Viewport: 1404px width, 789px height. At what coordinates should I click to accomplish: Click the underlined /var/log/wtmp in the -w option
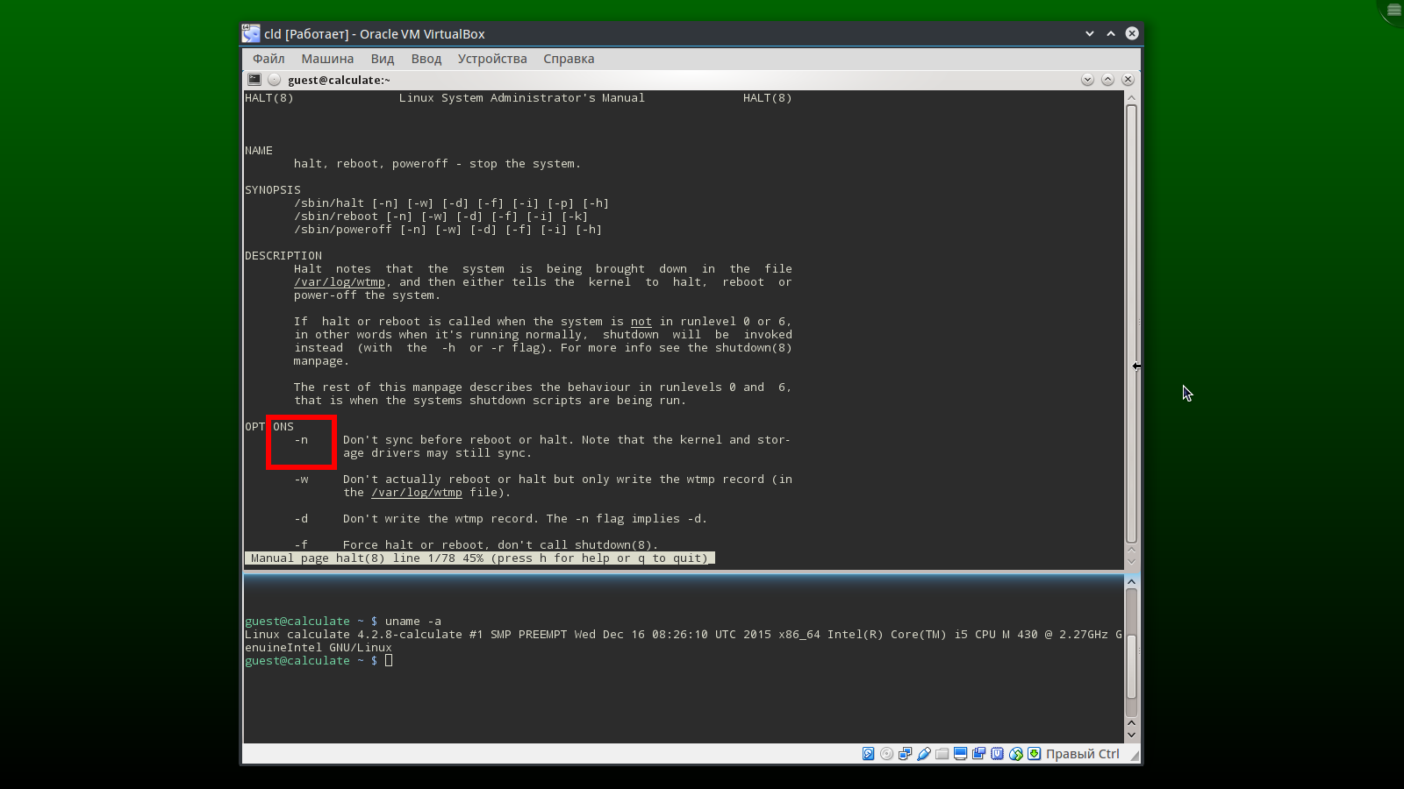click(x=417, y=493)
